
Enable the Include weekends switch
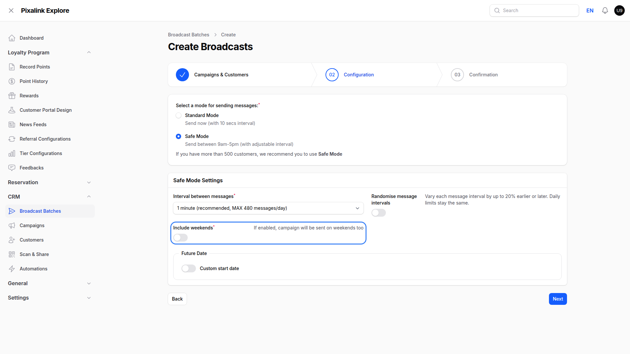tap(180, 238)
